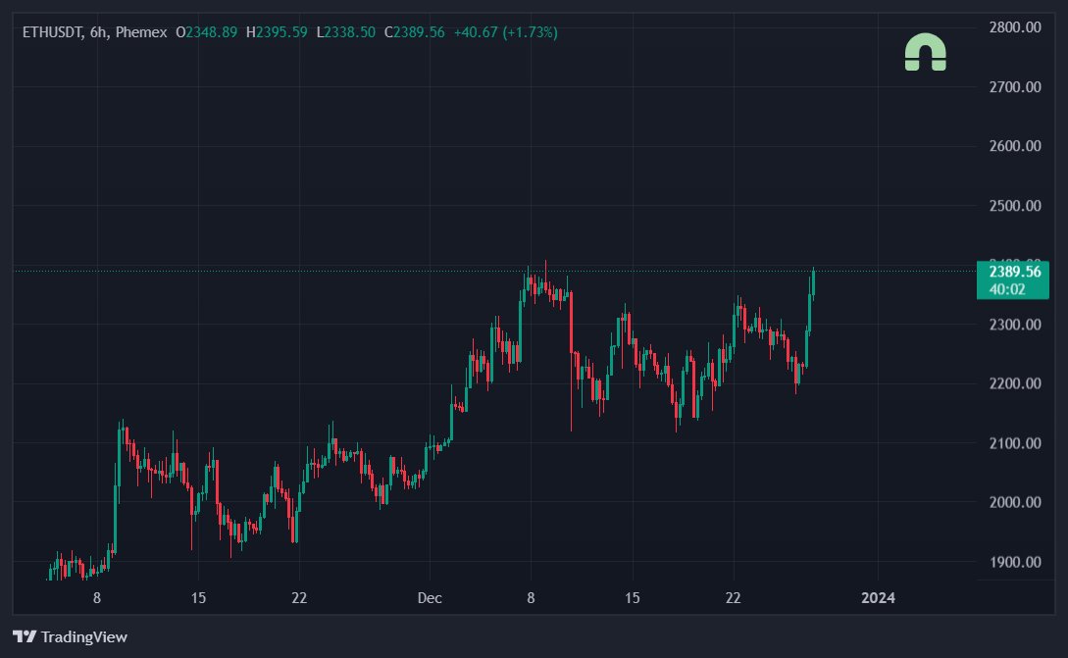Click the 2300.00 price axis label
The height and width of the screenshot is (658, 1068).
click(x=1015, y=325)
